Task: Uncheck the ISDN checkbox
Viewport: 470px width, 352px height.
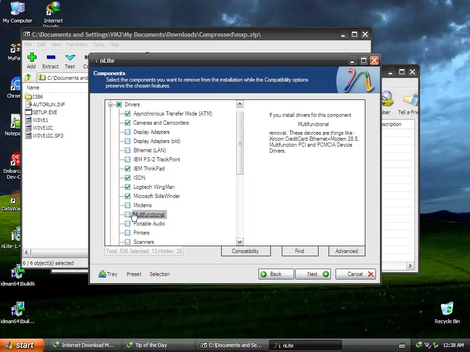Action: [128, 178]
